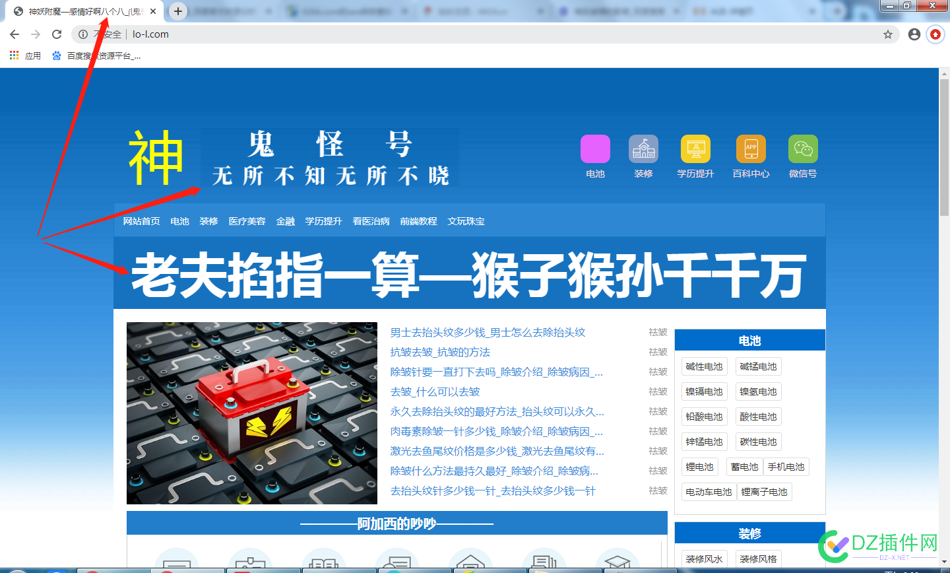
Task: View site security info icon
Action: pos(83,34)
